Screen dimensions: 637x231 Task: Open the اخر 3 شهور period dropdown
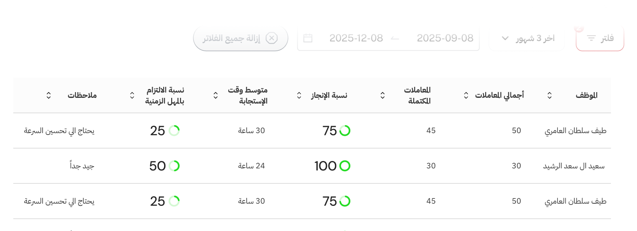pos(535,38)
